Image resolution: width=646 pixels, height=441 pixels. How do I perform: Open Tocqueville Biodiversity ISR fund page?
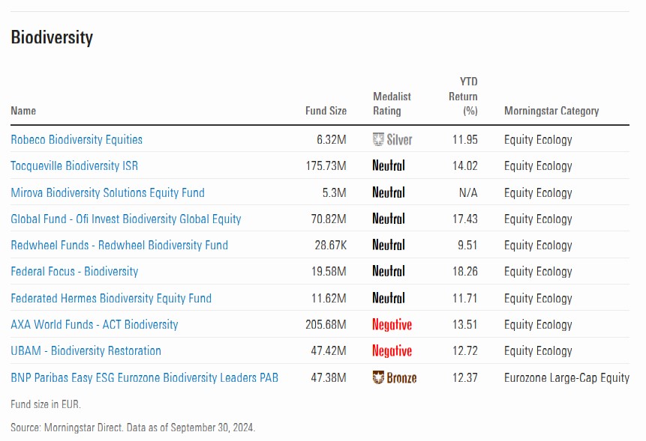[74, 165]
